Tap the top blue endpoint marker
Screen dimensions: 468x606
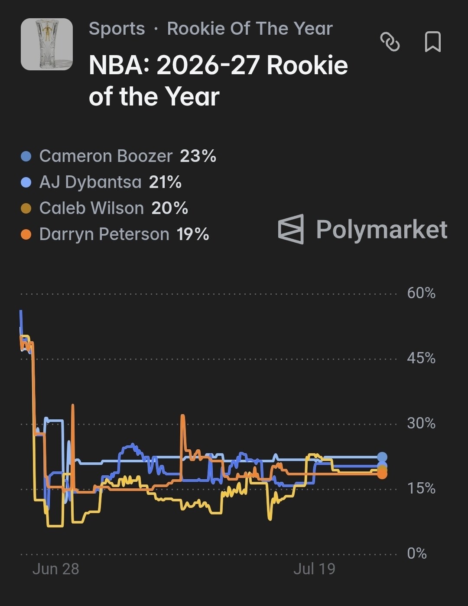click(382, 457)
